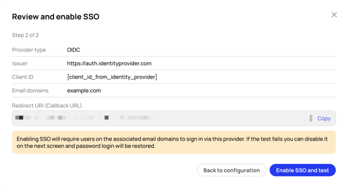Click the Enable SSO and test button
The image size is (345, 188).
[303, 170]
